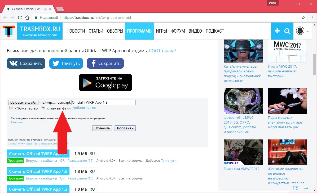Toggle the PNG-качество checkbox

[x=11, y=108]
